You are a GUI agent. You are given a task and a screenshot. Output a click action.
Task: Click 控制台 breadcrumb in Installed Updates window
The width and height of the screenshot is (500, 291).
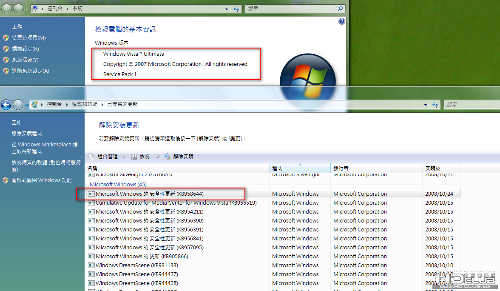pos(54,104)
